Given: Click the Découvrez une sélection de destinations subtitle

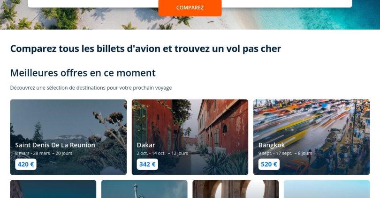Looking at the screenshot, I should pos(91,88).
